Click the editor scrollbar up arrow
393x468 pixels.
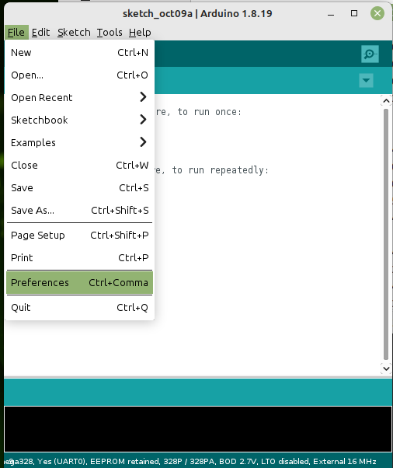tap(386, 101)
